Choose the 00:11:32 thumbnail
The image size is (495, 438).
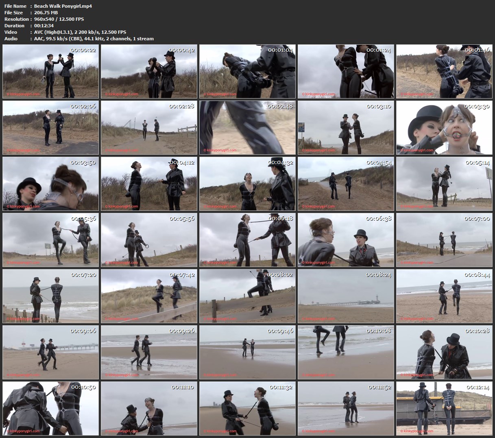[x=248, y=408]
